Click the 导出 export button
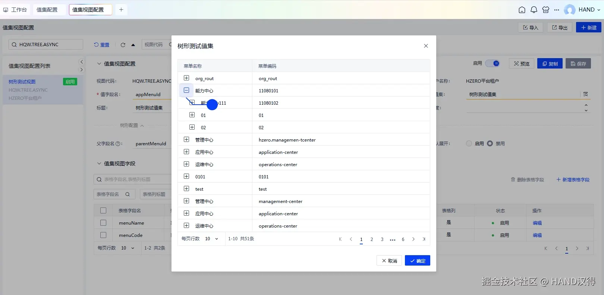Screen dimensions: 604x295 tap(560, 27)
